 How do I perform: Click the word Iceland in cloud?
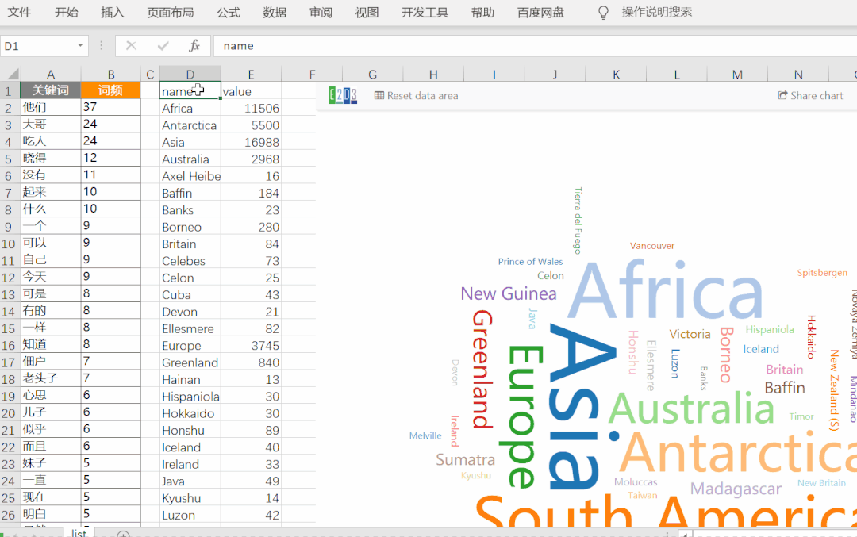tap(761, 349)
